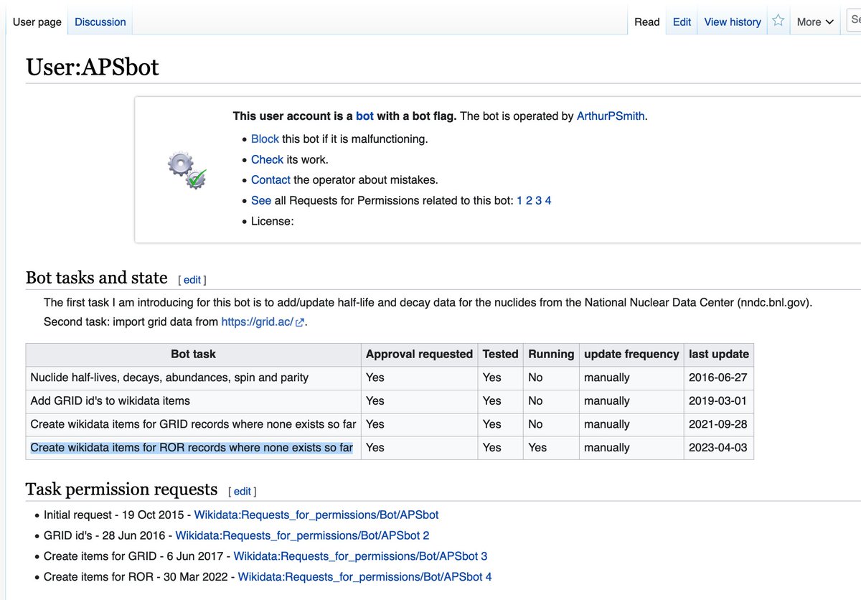Click the License: list item
This screenshot has width=861, height=600.
click(272, 221)
